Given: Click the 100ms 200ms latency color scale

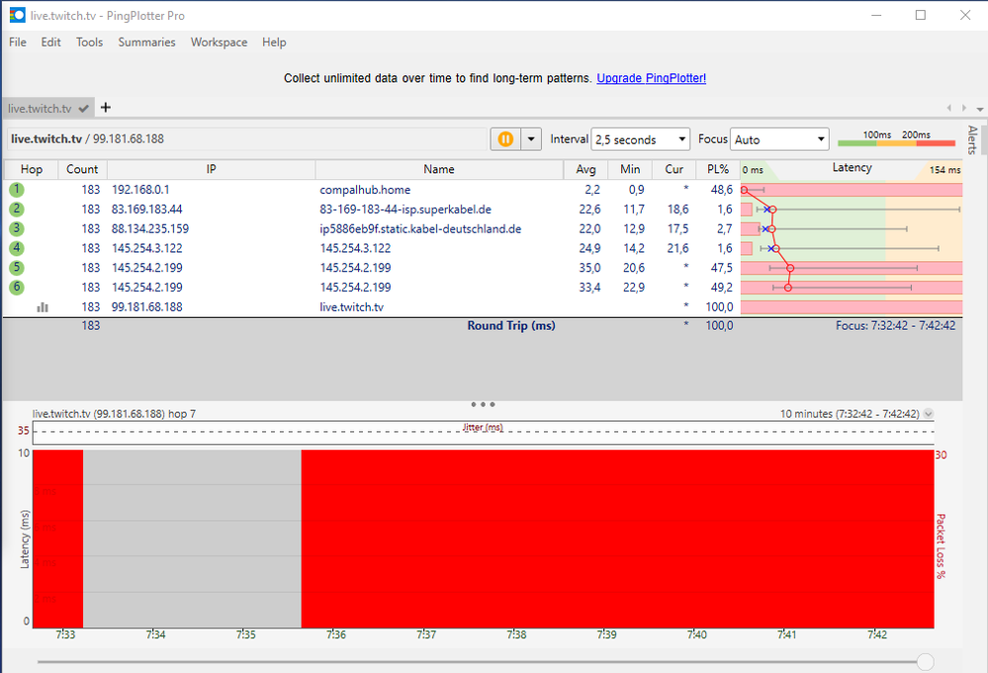Looking at the screenshot, I should click(897, 139).
